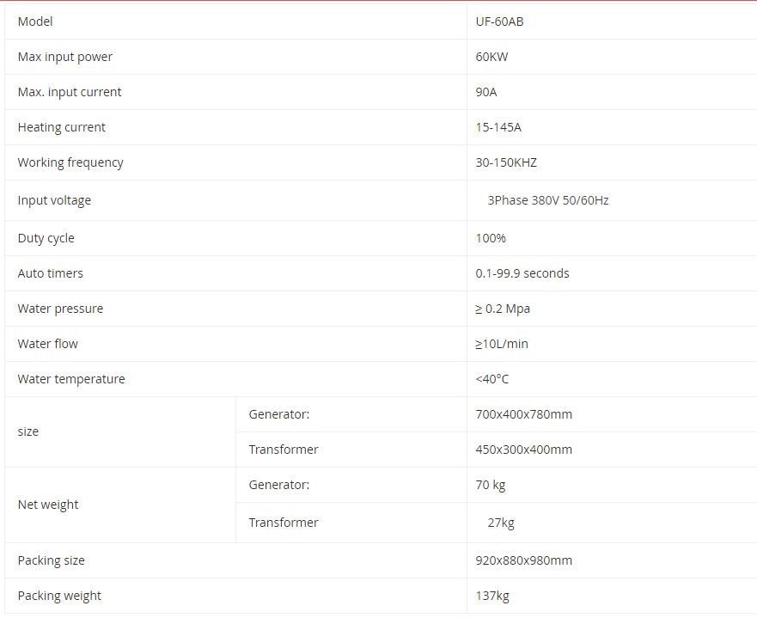Click the 450x300x400mm transformer size
757x618 pixels.
[x=524, y=450]
